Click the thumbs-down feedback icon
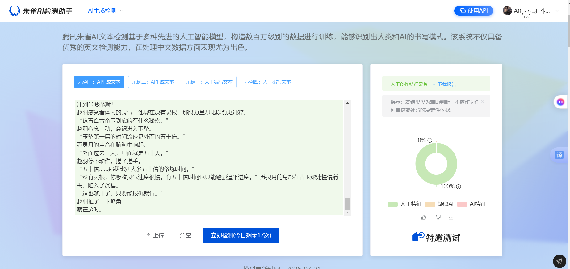Screen dimensions: 570x269 pos(438,218)
